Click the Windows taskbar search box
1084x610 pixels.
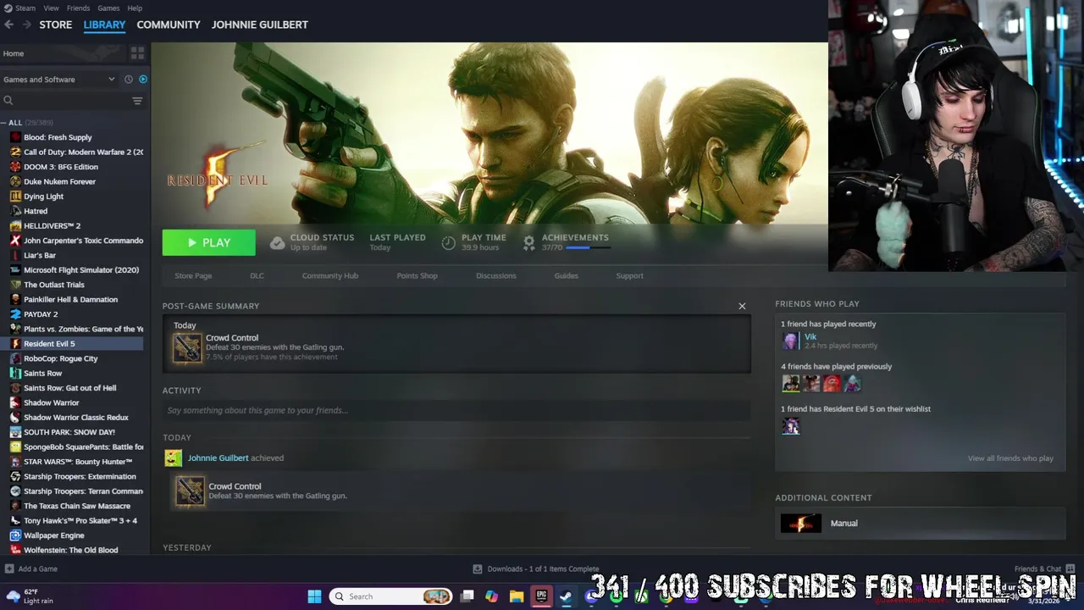(390, 596)
